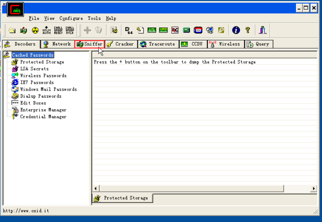Open the Base64 password decoder icon
Screen dimensions: 322x222
coord(129,30)
